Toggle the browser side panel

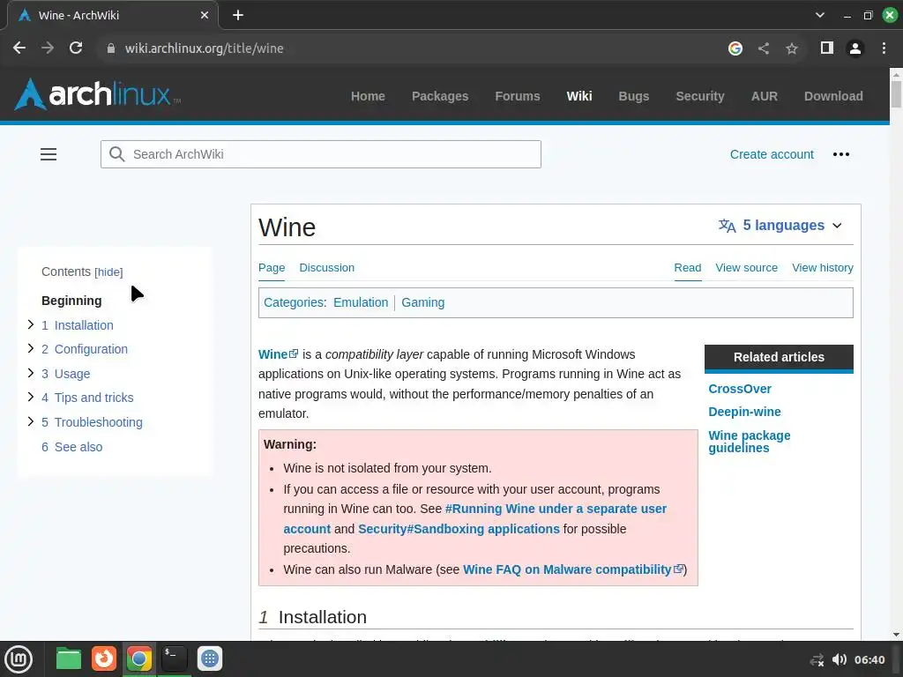click(x=827, y=48)
